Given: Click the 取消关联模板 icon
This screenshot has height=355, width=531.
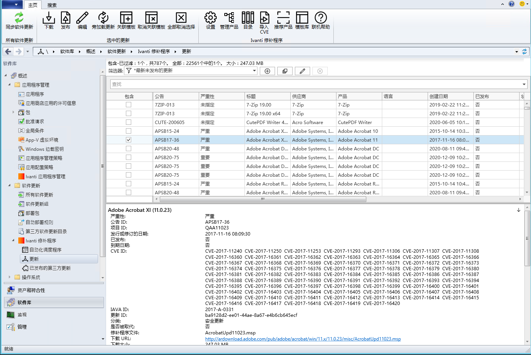Looking at the screenshot, I should (151, 18).
